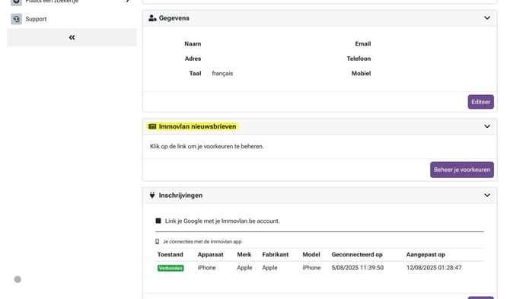This screenshot has height=299, width=510.
Task: Click the Taal field label
Action: pos(195,74)
